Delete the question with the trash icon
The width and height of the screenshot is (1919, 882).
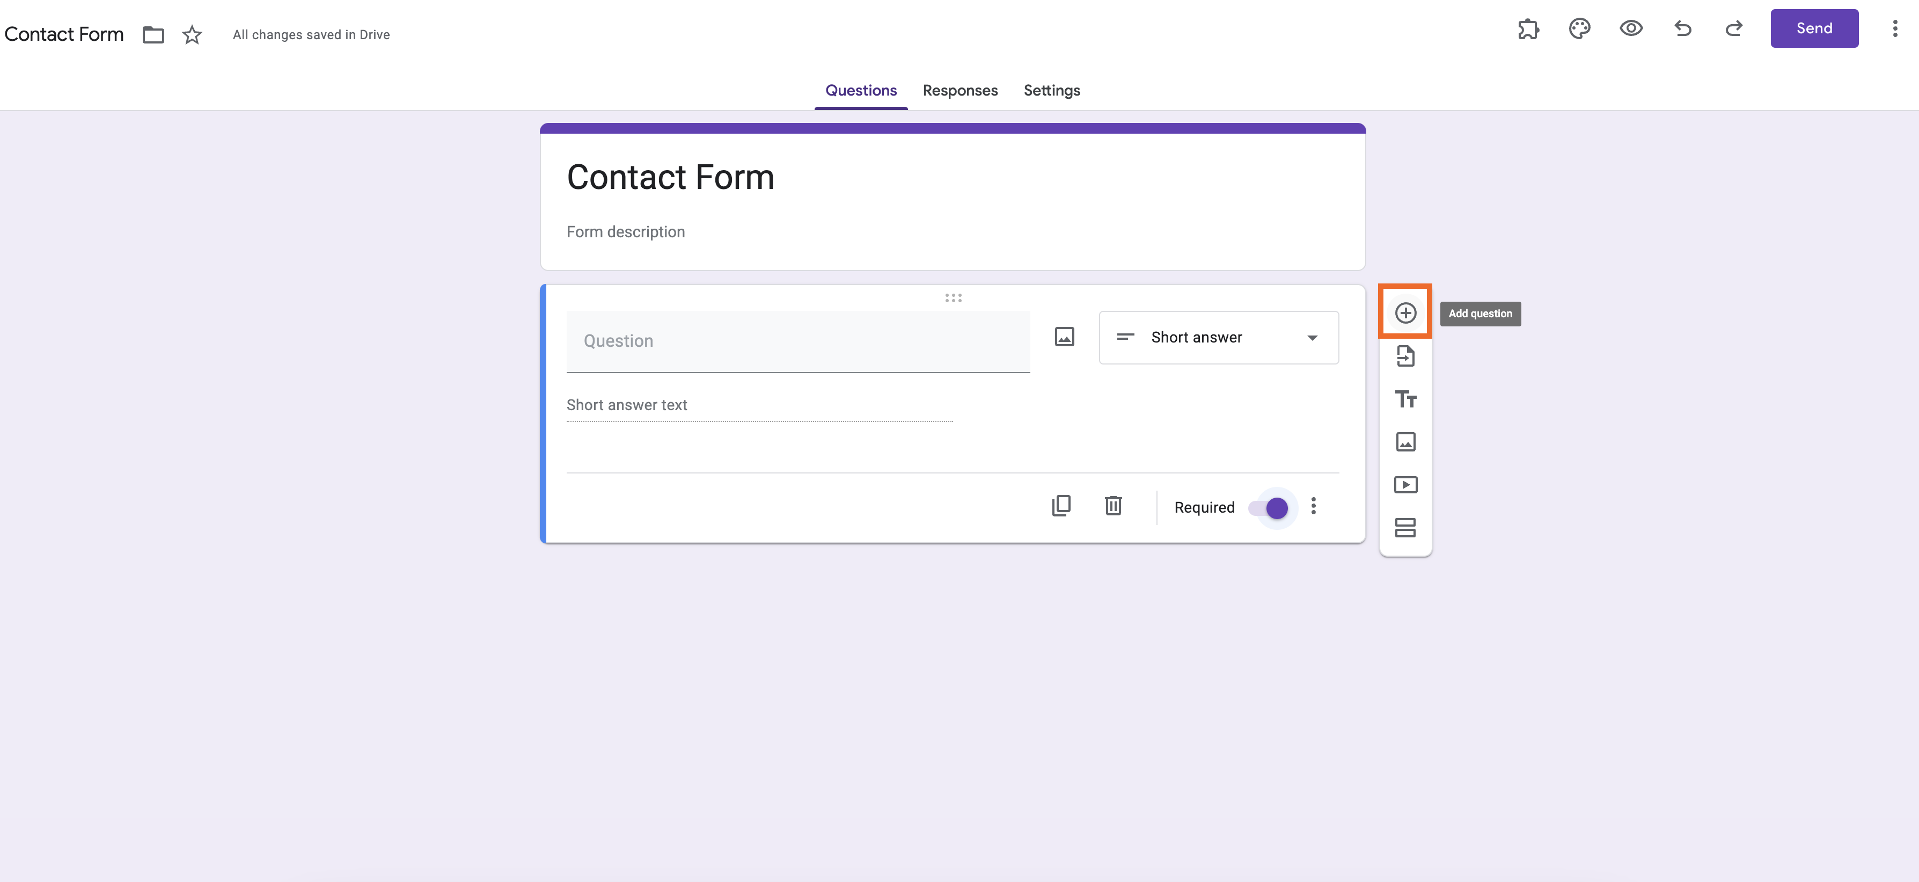tap(1113, 506)
